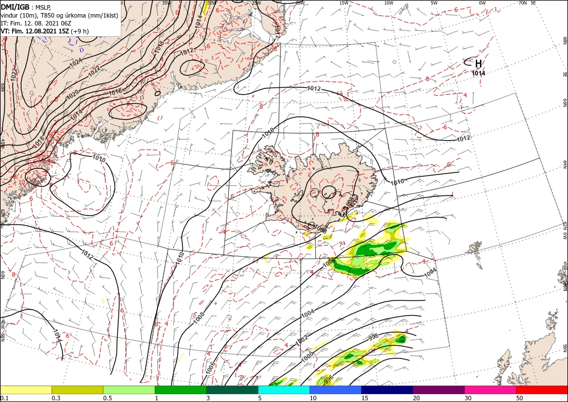Click the navy 15–20 legend swatch

coord(387,390)
